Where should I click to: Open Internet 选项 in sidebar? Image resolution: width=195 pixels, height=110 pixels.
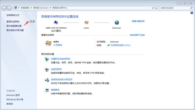pos(13,95)
